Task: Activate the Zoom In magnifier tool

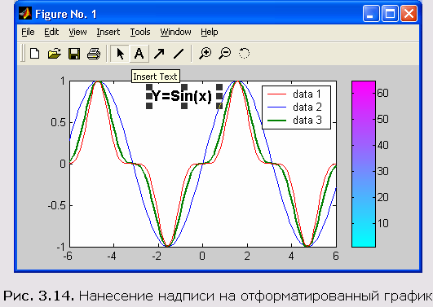Action: coord(205,53)
